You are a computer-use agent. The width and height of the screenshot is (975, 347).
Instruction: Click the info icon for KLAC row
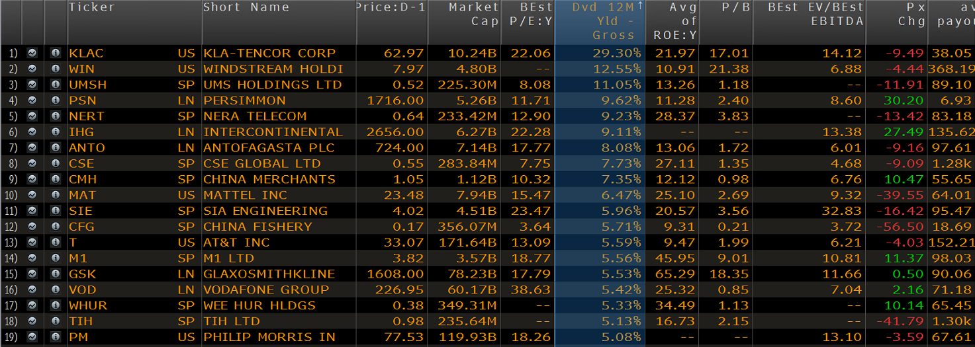[x=56, y=53]
